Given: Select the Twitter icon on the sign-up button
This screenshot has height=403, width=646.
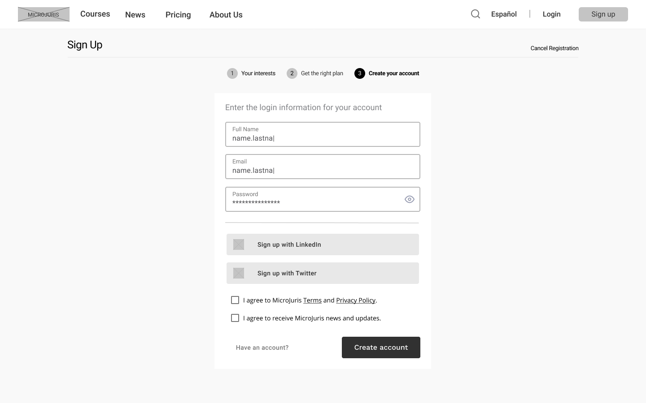Looking at the screenshot, I should (x=238, y=273).
